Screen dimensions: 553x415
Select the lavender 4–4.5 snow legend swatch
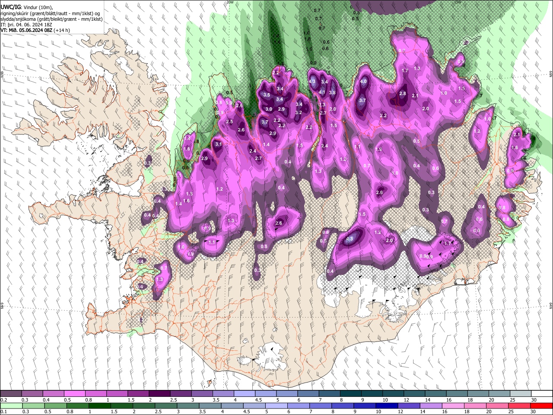click(244, 393)
